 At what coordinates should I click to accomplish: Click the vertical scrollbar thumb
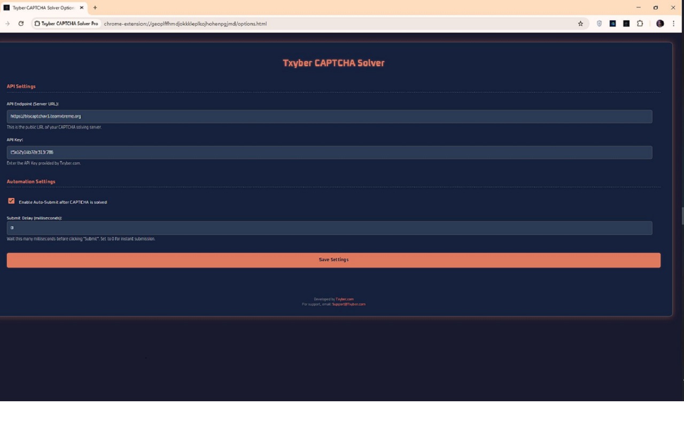tap(682, 216)
